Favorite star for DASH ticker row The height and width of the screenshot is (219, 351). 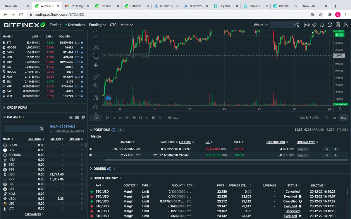point(82,52)
